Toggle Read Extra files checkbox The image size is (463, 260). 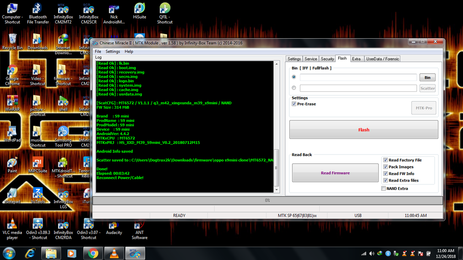click(401, 181)
